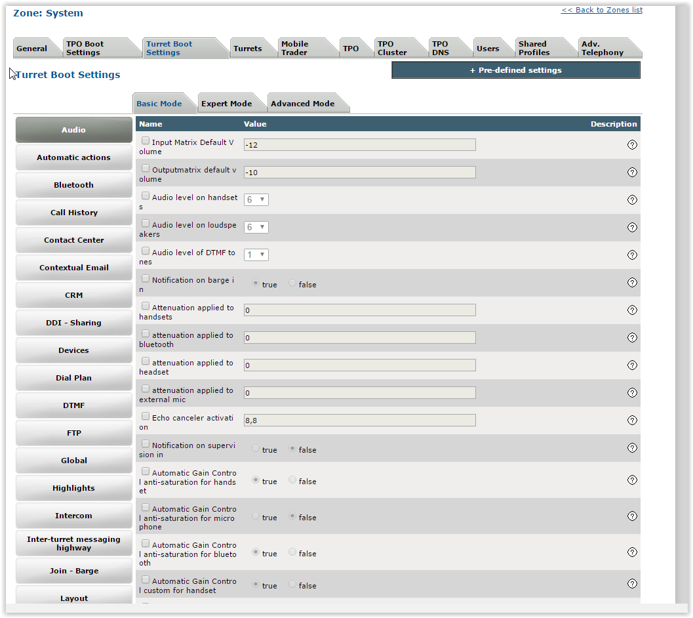The image size is (693, 618).
Task: Click the Echo canceler activation value field
Action: point(359,421)
